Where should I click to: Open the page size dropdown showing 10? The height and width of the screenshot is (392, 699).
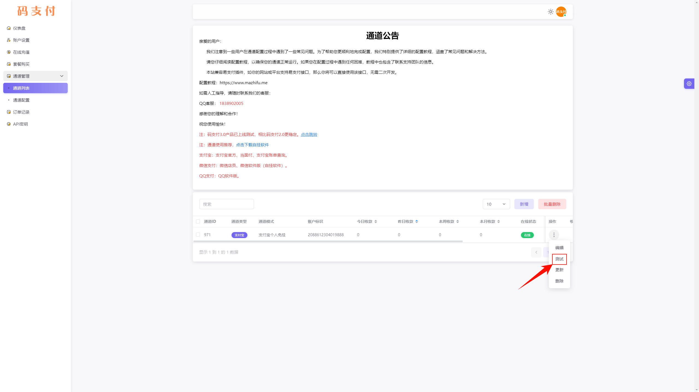[x=496, y=204]
